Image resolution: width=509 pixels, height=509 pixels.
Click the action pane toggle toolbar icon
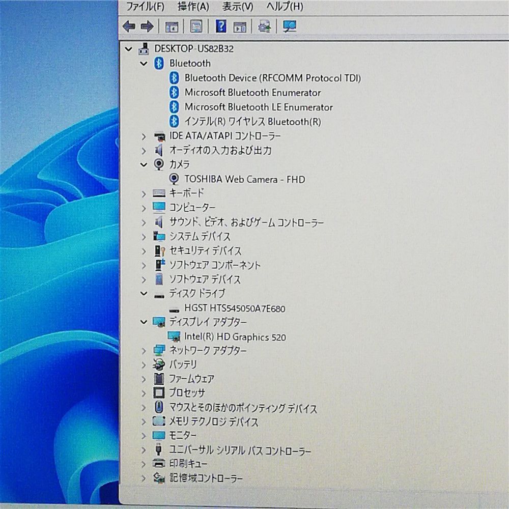click(x=240, y=27)
